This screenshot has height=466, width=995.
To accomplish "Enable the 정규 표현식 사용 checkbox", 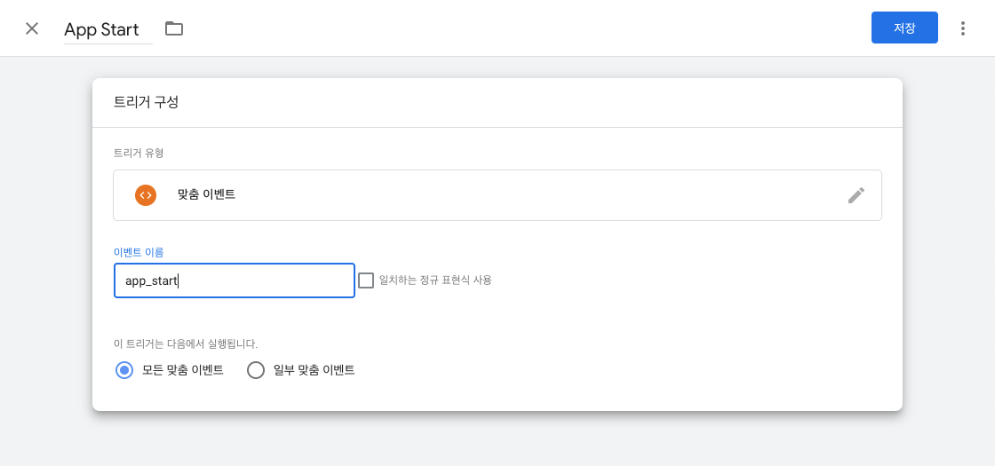I will [366, 280].
